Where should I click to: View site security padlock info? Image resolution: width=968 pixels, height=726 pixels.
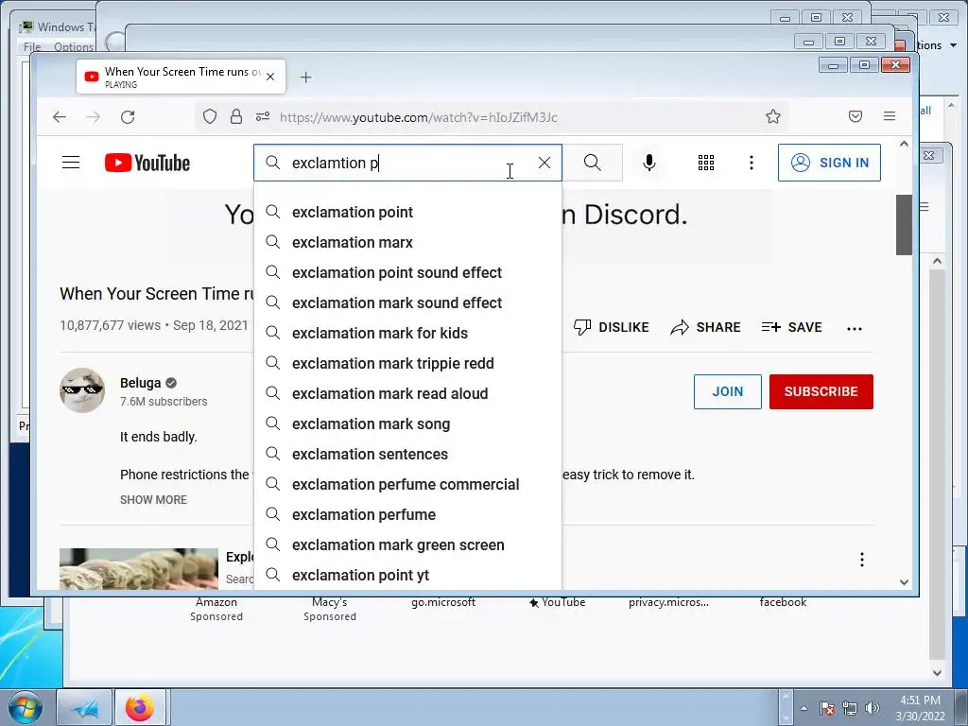pos(236,116)
